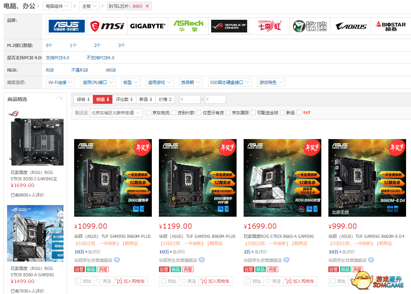Enable 可配送全球 checkbox

pyautogui.click(x=253, y=113)
